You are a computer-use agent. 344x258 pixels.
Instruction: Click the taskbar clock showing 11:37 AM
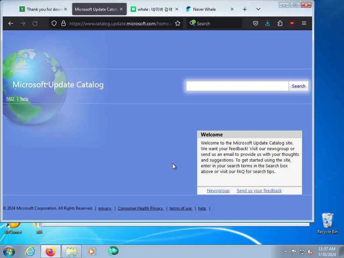point(327,251)
